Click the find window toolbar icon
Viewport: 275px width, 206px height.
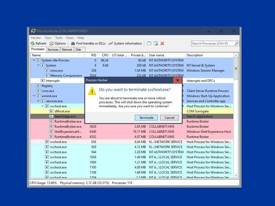pyautogui.click(x=149, y=43)
